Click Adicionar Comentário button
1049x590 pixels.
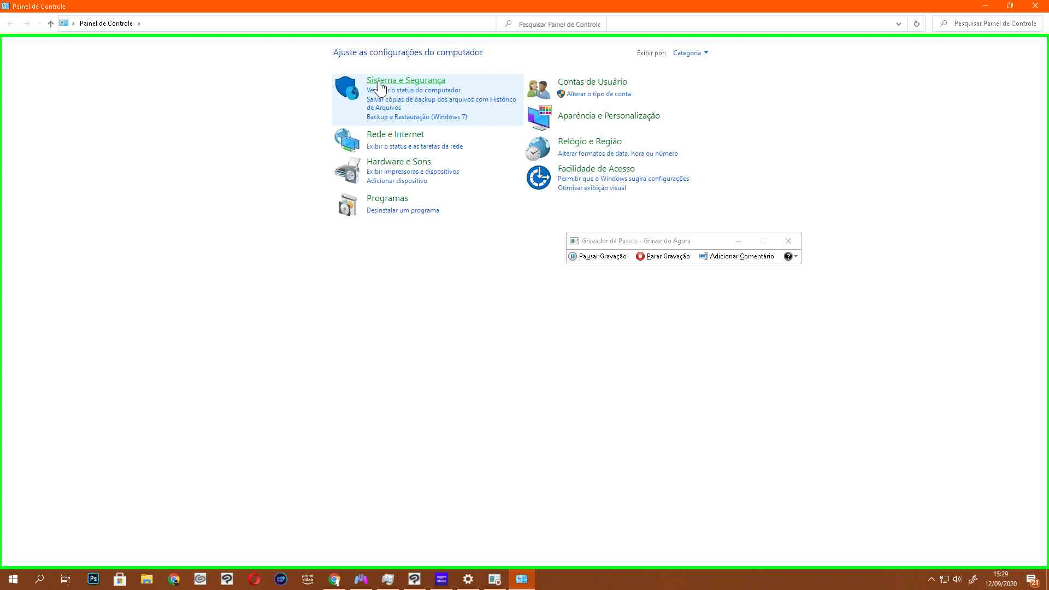(x=736, y=256)
